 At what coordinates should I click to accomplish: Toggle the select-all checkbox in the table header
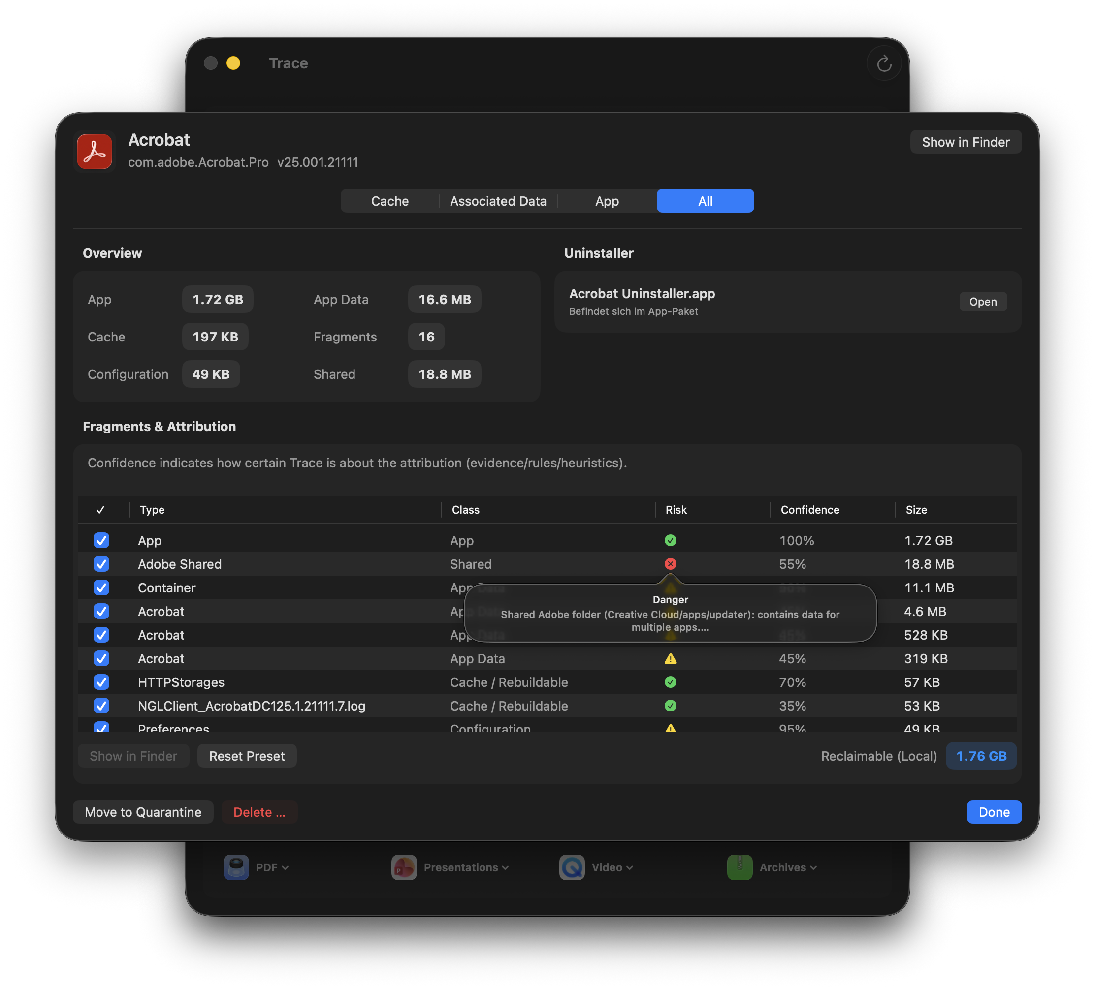pos(101,510)
